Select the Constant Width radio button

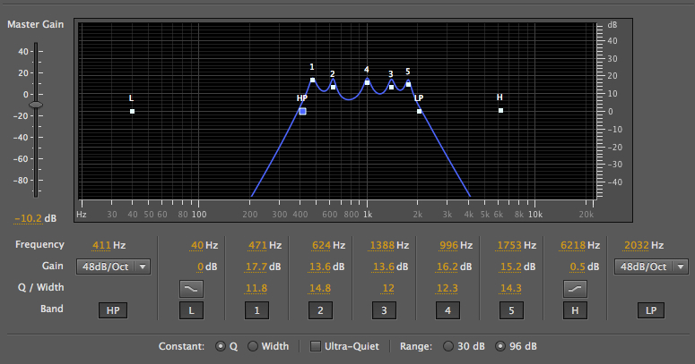[253, 346]
